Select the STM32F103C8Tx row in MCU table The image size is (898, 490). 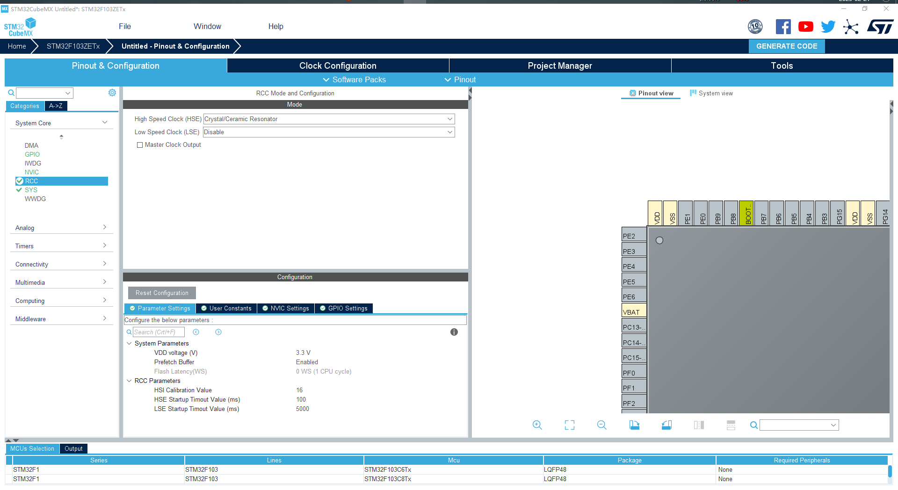tap(447, 479)
